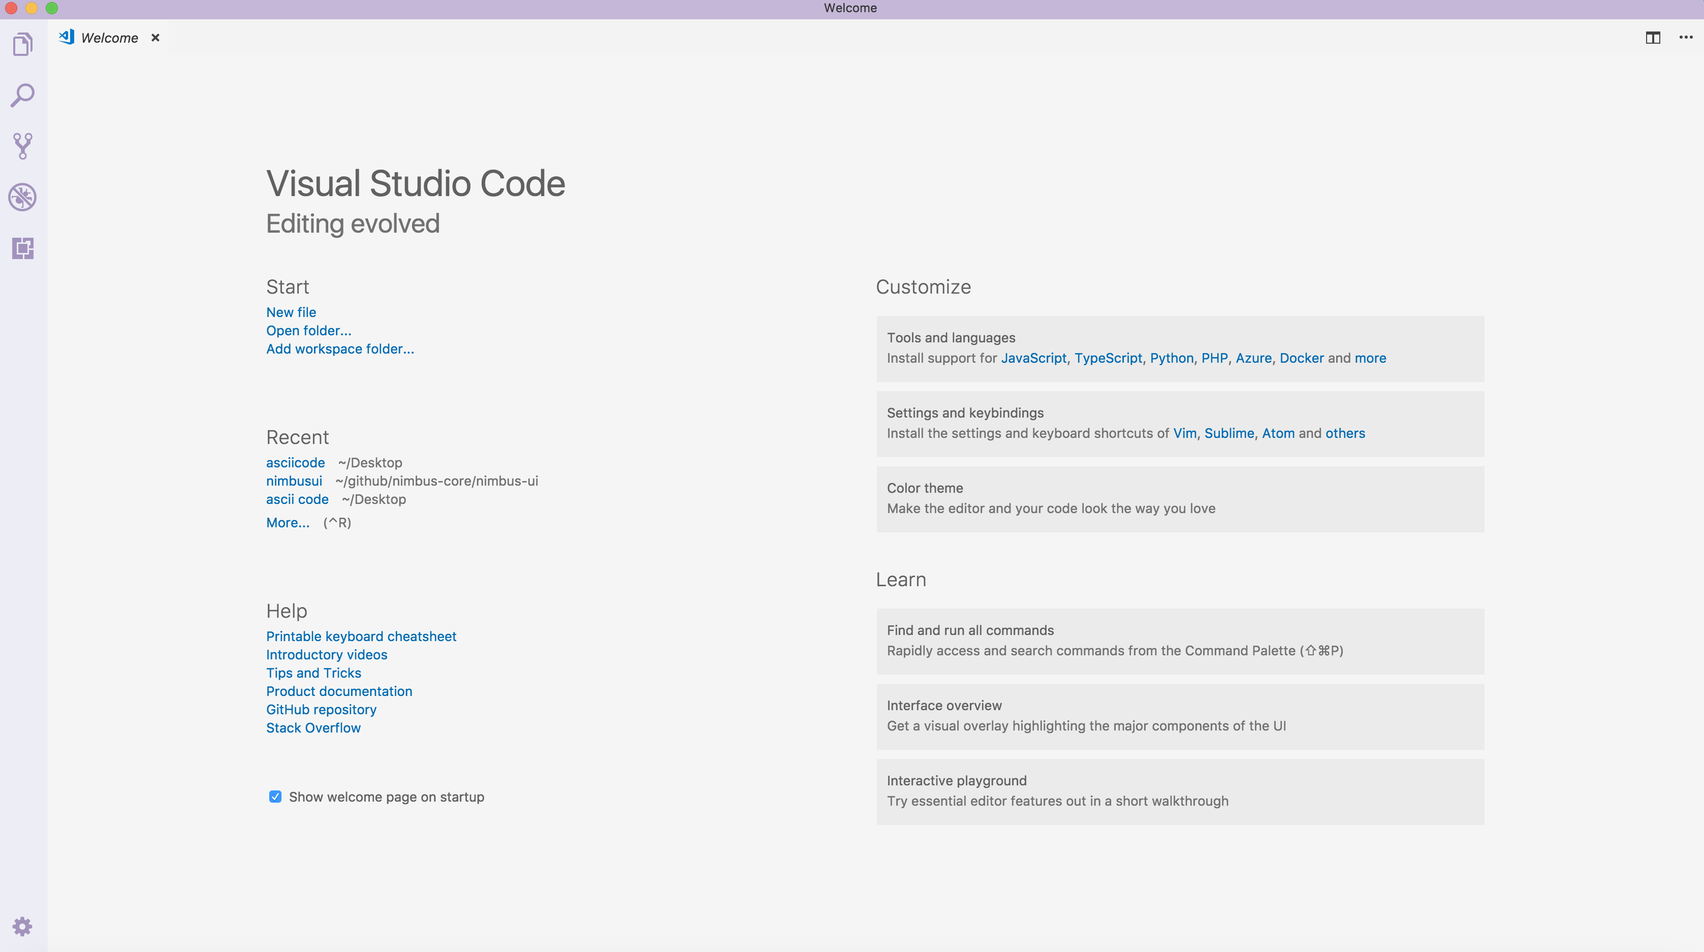Open the Extensions sidebar icon

(x=22, y=248)
